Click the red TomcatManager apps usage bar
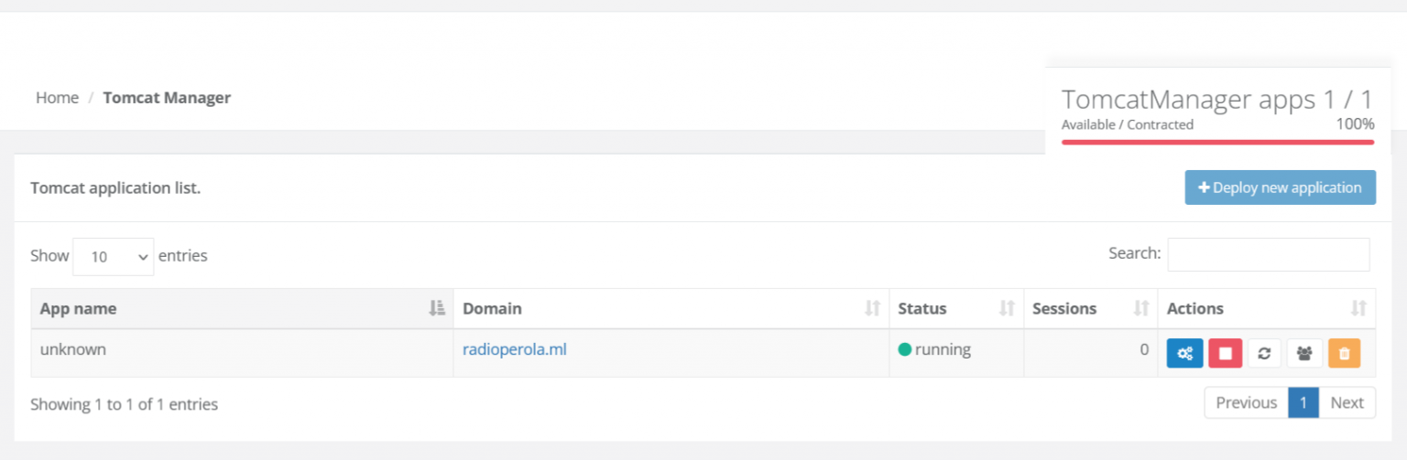The height and width of the screenshot is (460, 1407). tap(1217, 142)
